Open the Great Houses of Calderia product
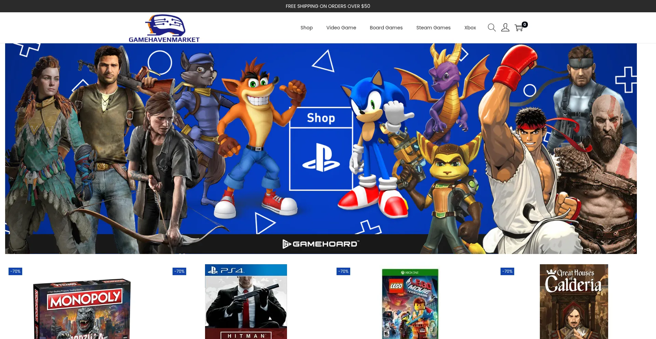This screenshot has height=339, width=656. (x=574, y=301)
